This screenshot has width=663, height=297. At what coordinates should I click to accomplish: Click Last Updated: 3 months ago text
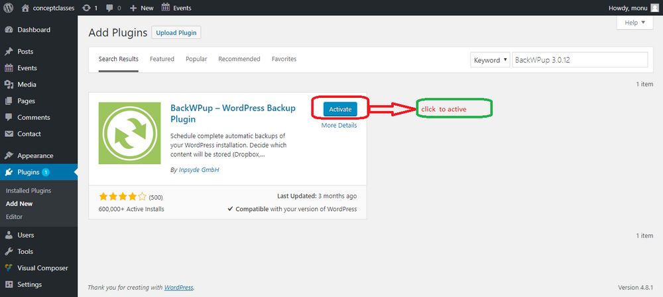317,196
